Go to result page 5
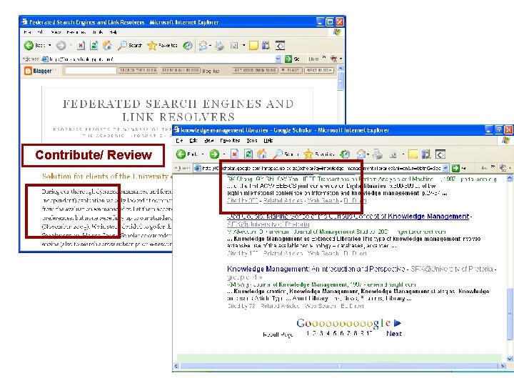 [335, 334]
